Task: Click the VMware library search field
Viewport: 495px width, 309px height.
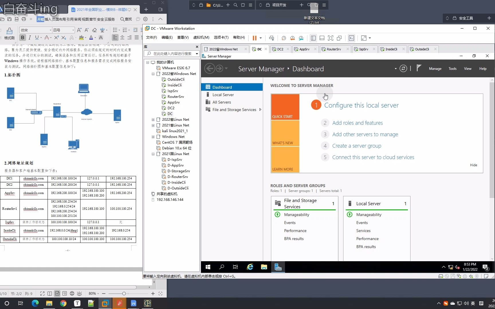Action: [x=171, y=54]
